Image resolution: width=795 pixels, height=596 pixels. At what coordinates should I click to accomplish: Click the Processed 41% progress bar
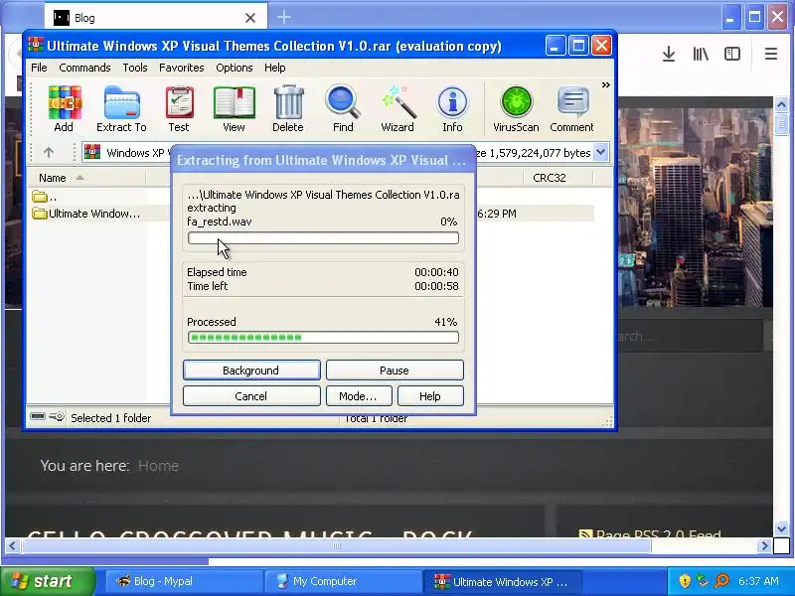coord(323,338)
